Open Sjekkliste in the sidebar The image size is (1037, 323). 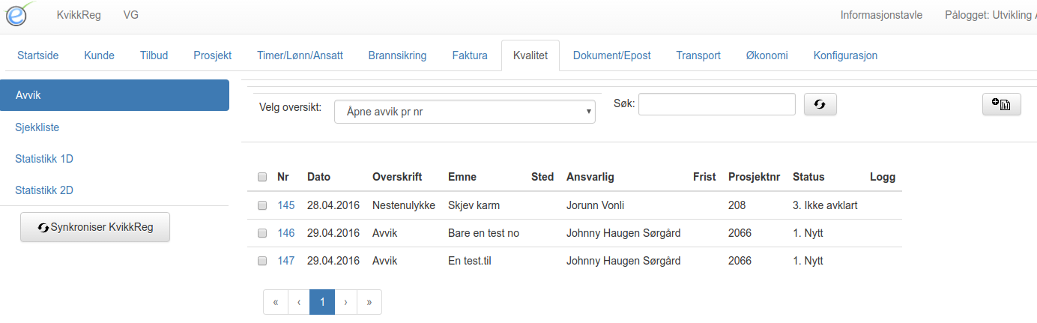pos(37,127)
